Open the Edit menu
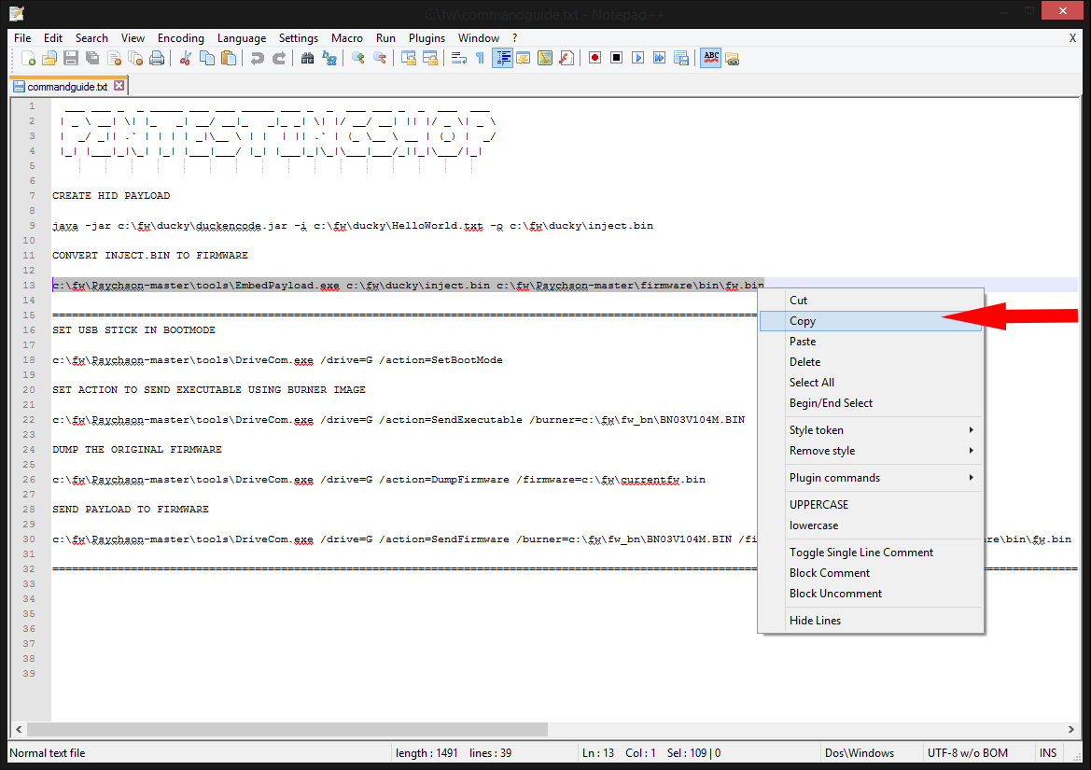The image size is (1091, 770). pyautogui.click(x=53, y=38)
